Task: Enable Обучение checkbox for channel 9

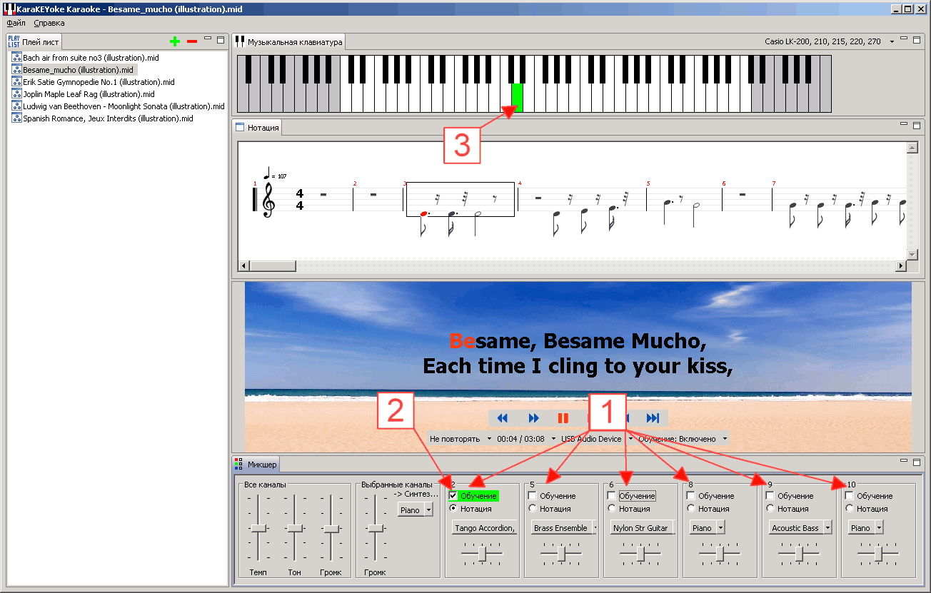Action: 770,496
